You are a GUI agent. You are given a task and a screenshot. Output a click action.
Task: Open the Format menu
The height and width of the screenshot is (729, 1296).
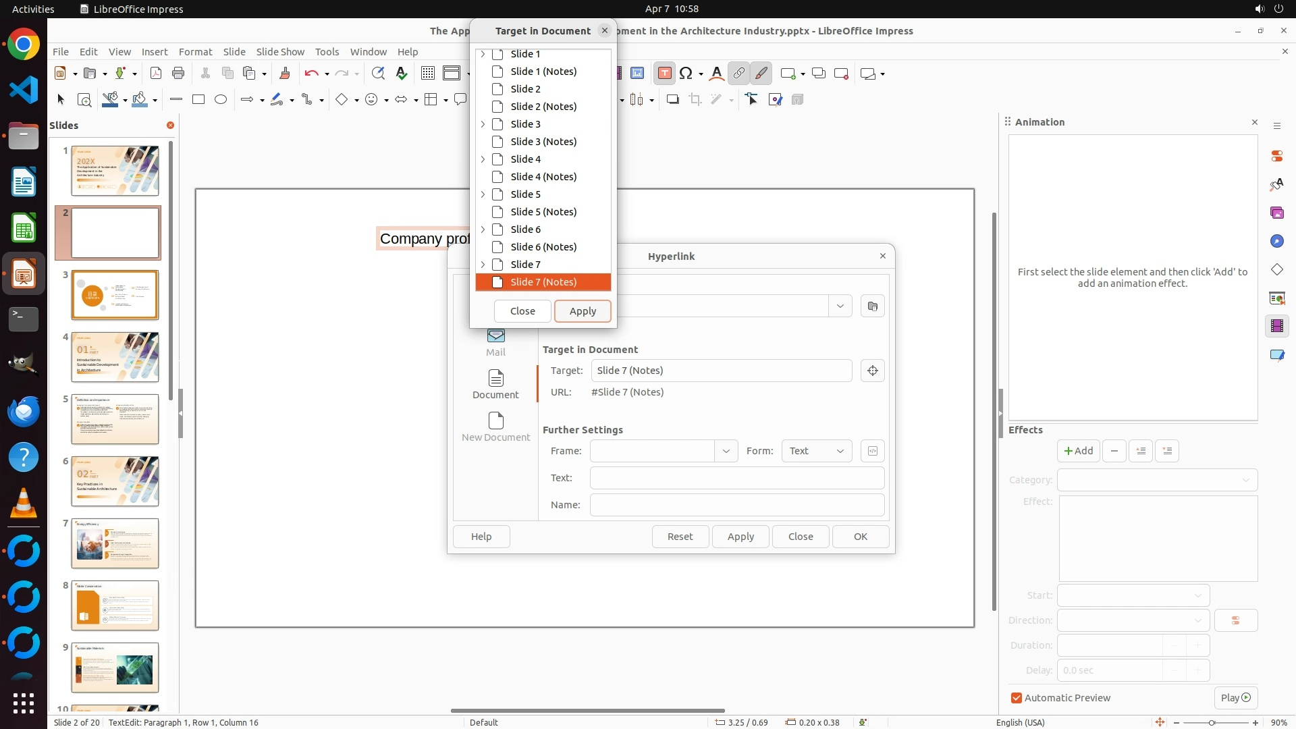195,52
